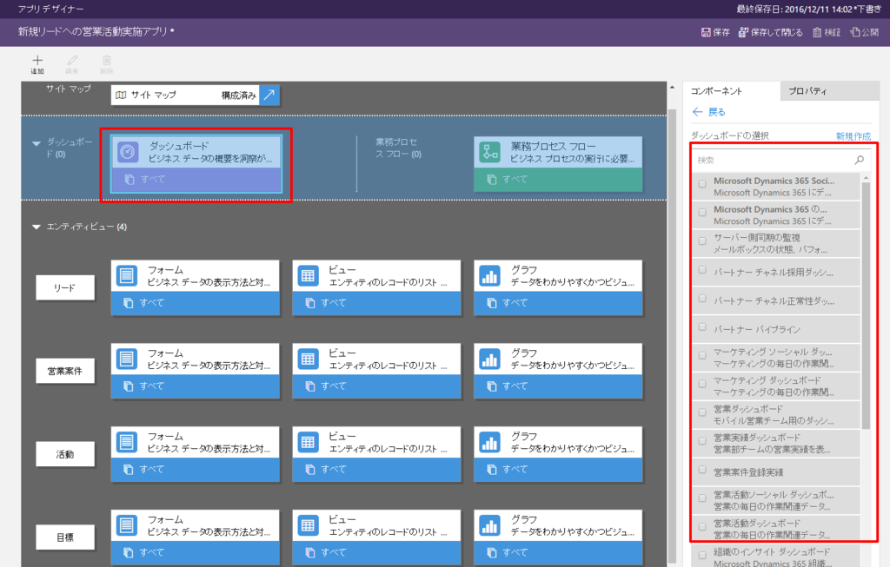Select the 営業案件 グラフ chart icon

point(489,359)
